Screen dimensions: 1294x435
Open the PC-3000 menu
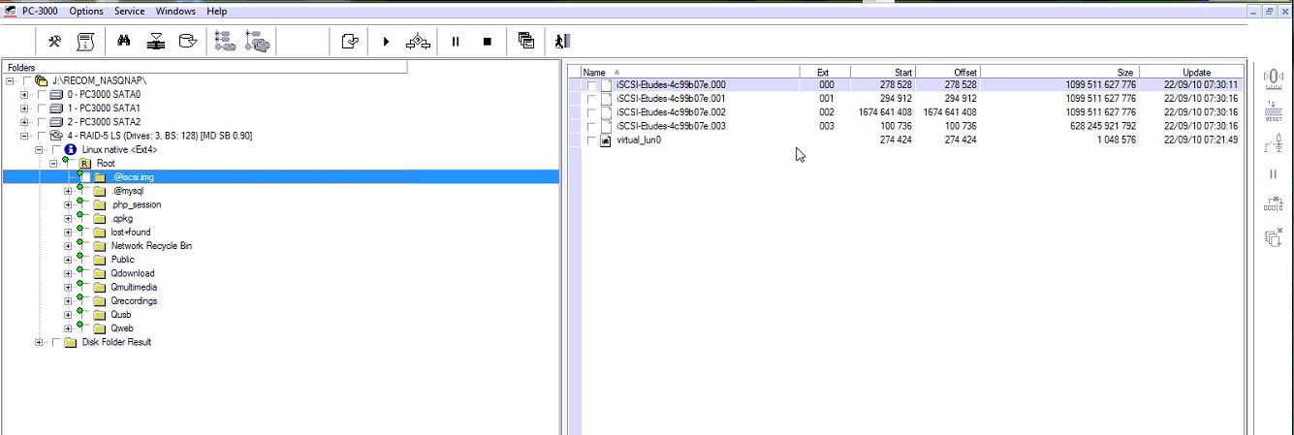click(41, 11)
